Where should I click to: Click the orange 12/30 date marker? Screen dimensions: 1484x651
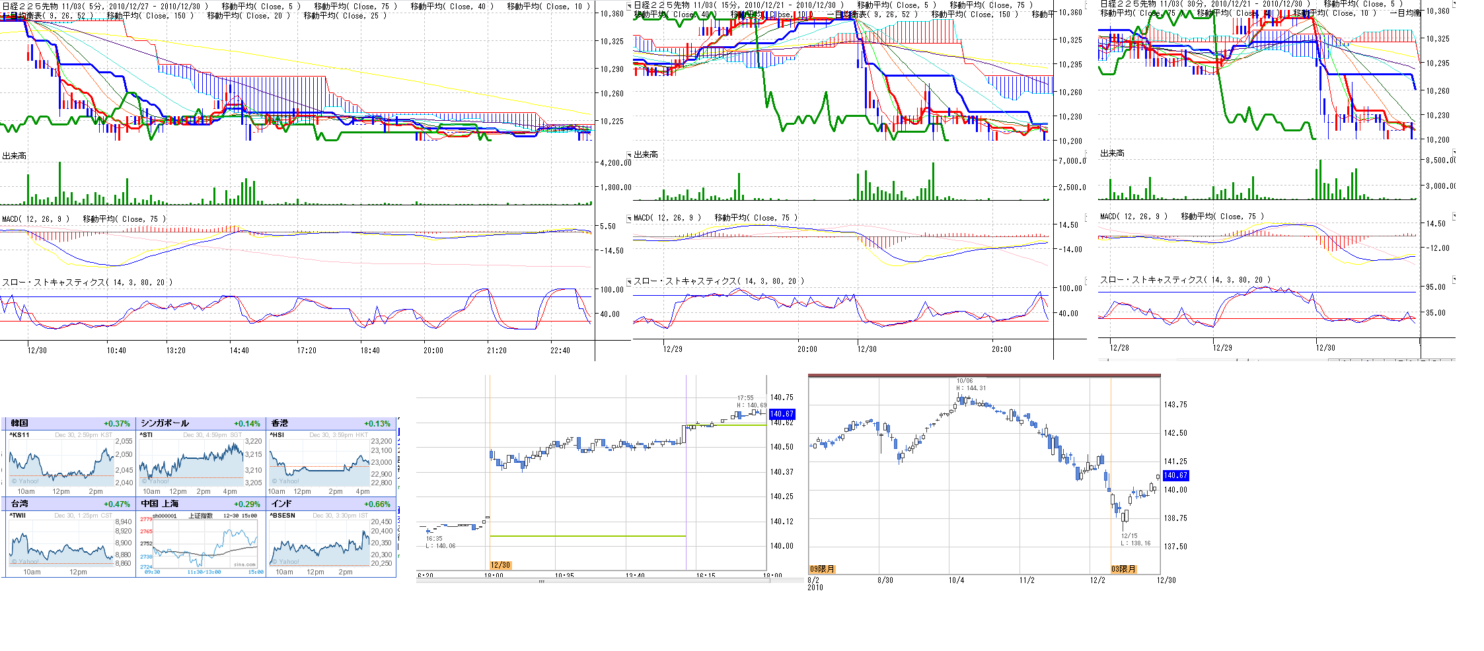tap(500, 565)
